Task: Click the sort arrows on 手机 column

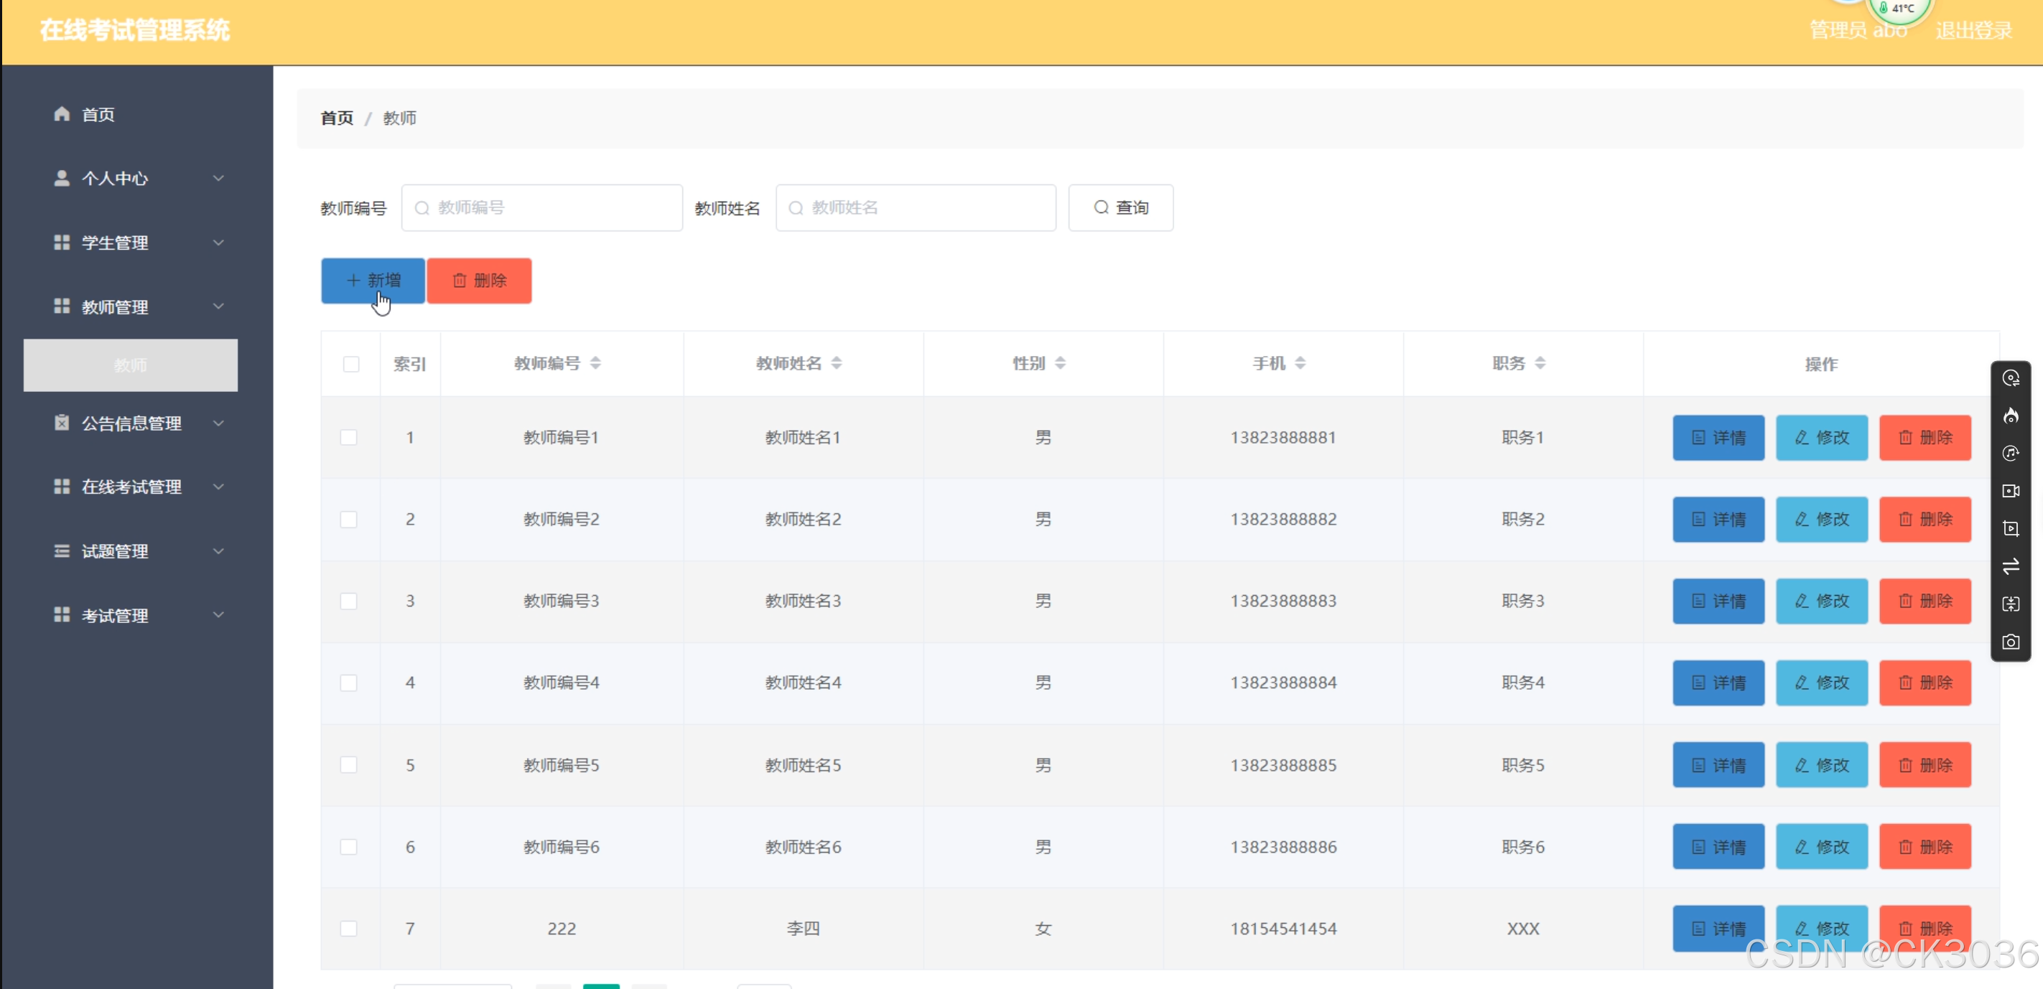Action: tap(1300, 363)
